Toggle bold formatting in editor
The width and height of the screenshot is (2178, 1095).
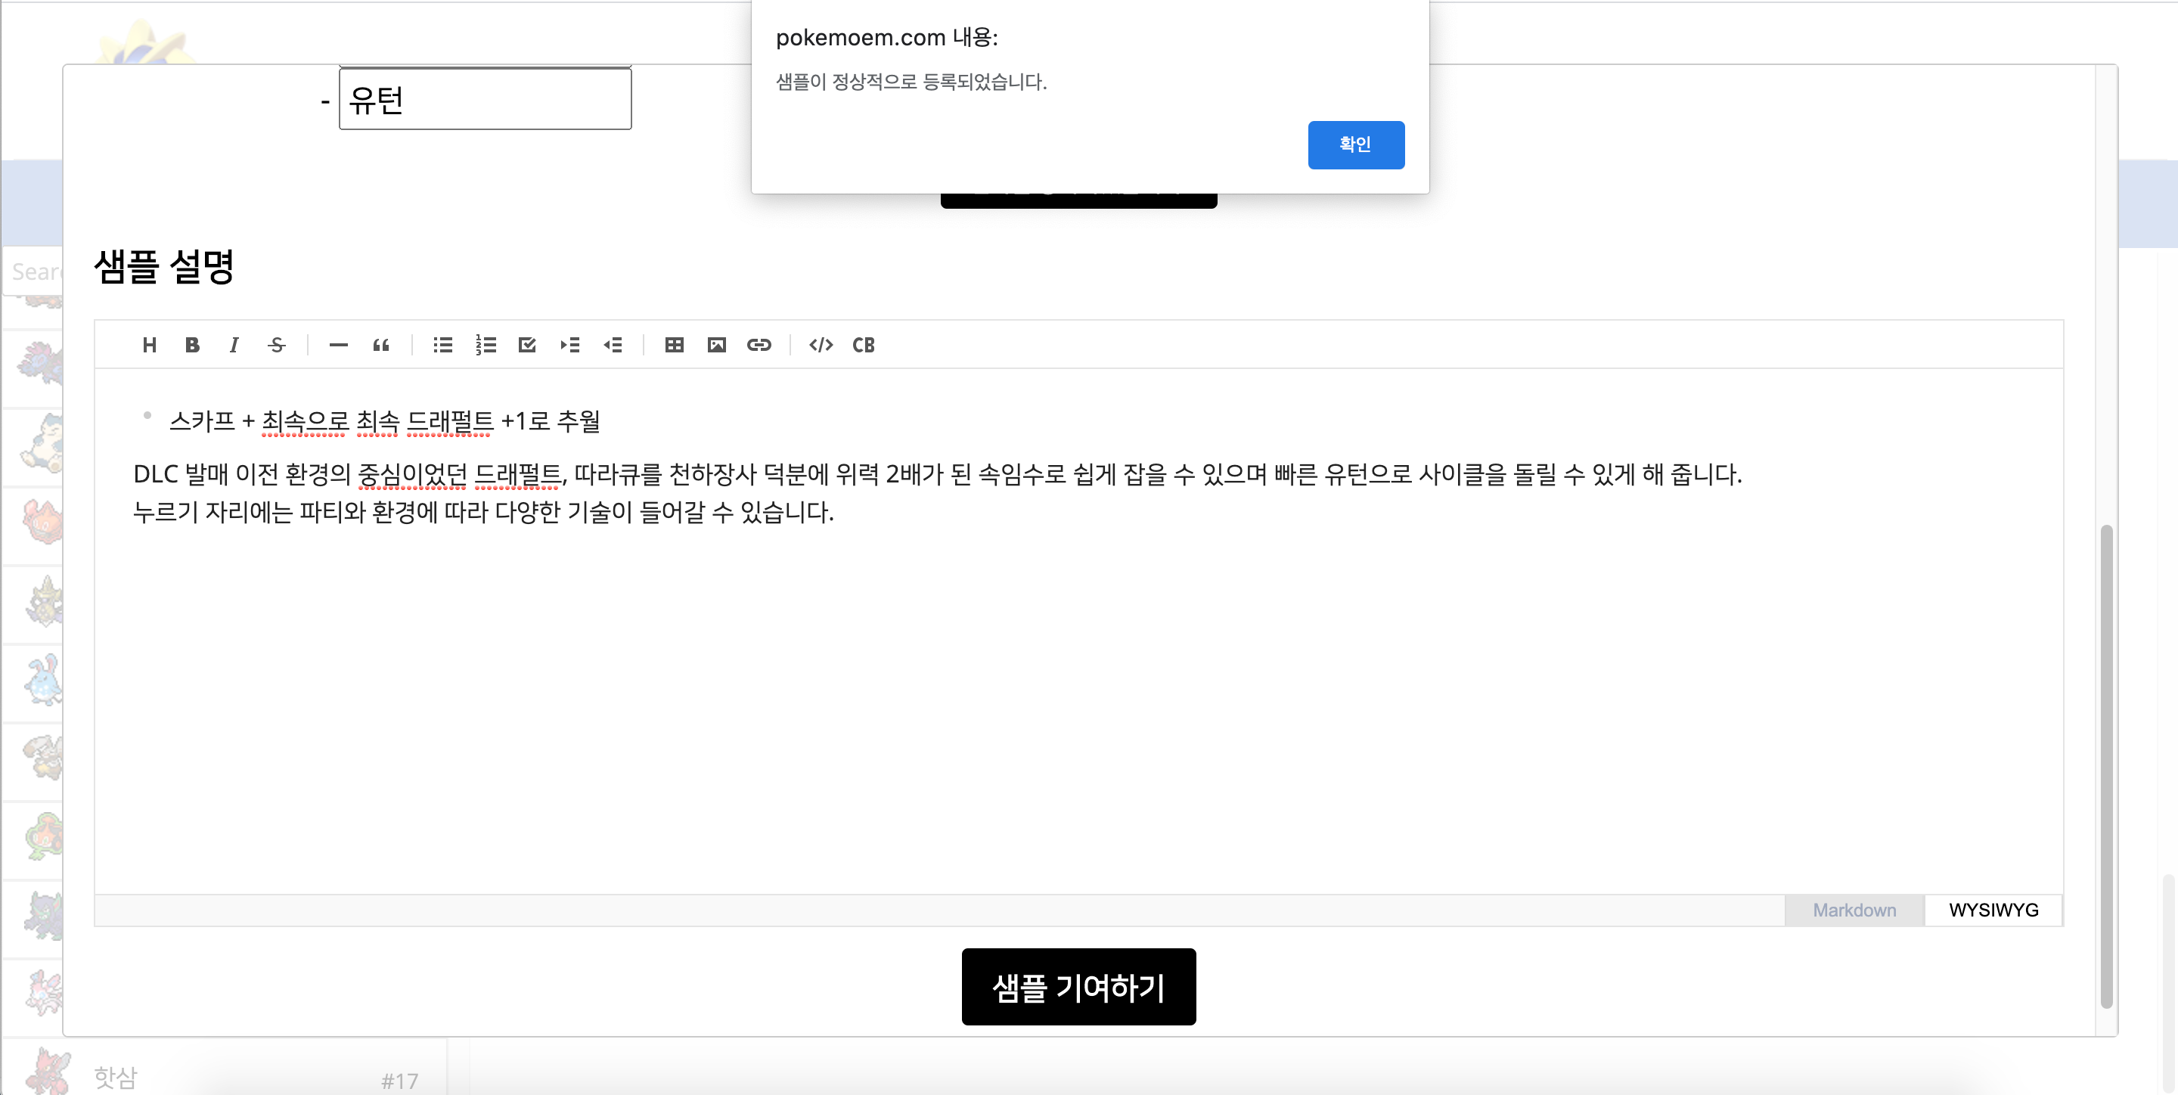click(192, 345)
